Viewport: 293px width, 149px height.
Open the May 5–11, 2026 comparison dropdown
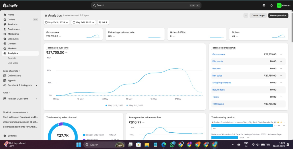(x=83, y=22)
